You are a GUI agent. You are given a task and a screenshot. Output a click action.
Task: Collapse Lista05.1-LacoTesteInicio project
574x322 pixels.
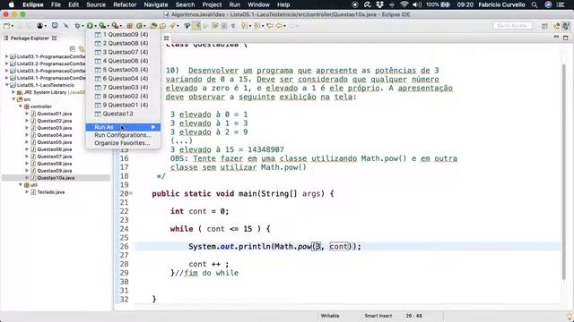point(6,85)
